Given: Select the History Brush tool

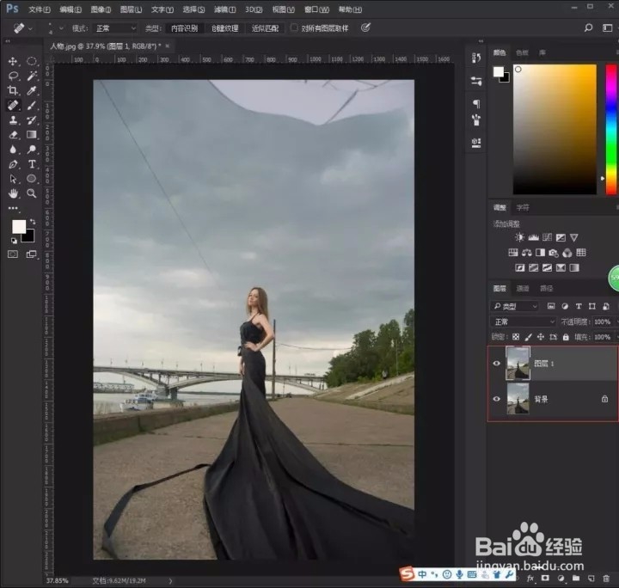Looking at the screenshot, I should 32,120.
